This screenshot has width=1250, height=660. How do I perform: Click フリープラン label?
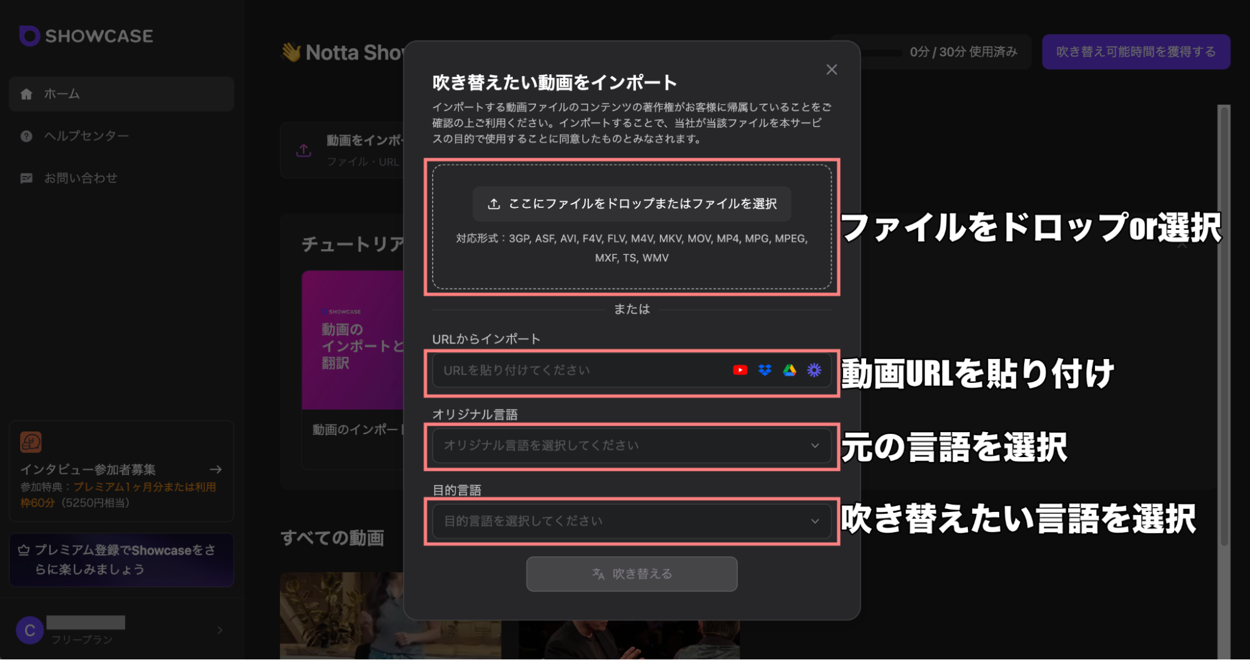coord(82,640)
